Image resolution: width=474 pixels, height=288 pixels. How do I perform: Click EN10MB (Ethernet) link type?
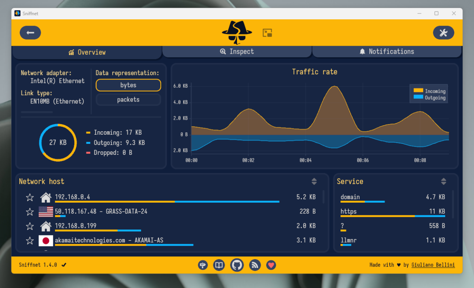(x=57, y=102)
